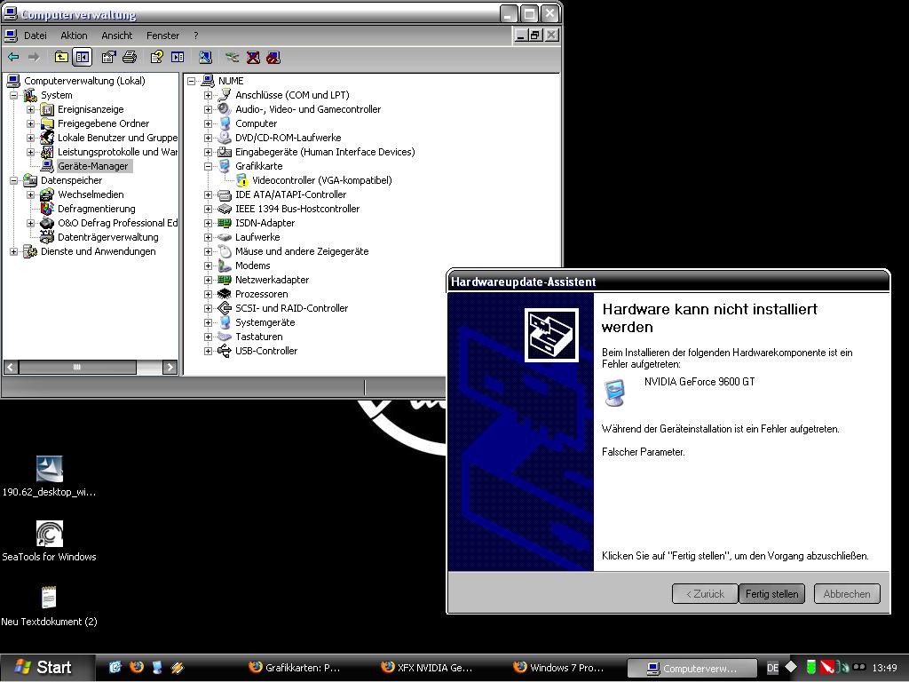Click the Print toolbar icon
The width and height of the screenshot is (909, 682).
[130, 57]
